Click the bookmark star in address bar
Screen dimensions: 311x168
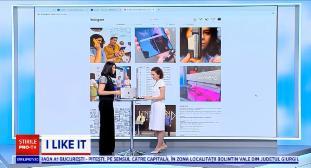click(273, 13)
